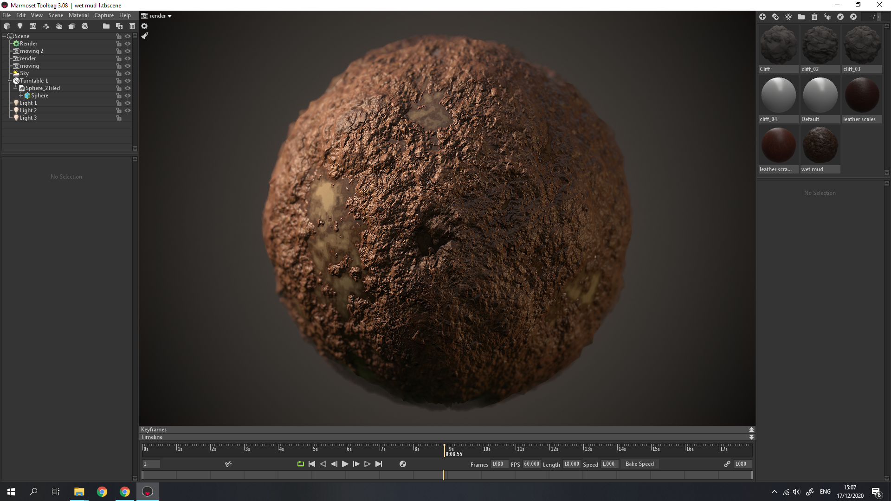Add a fog object to scene

tap(59, 26)
